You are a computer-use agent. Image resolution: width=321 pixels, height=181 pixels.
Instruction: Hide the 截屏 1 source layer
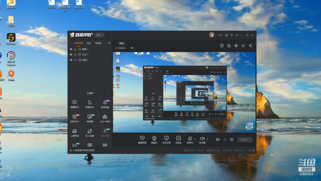coord(71,49)
